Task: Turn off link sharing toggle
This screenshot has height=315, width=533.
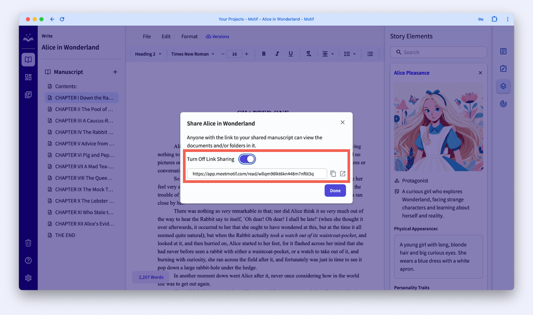Action: (247, 159)
